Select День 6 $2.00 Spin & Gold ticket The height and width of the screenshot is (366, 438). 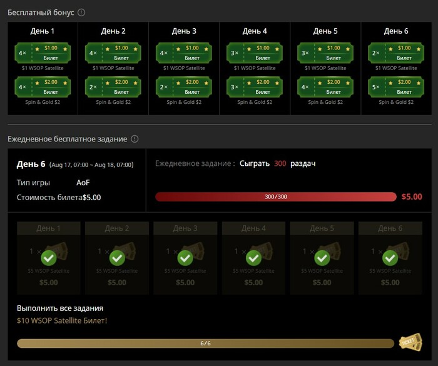396,87
